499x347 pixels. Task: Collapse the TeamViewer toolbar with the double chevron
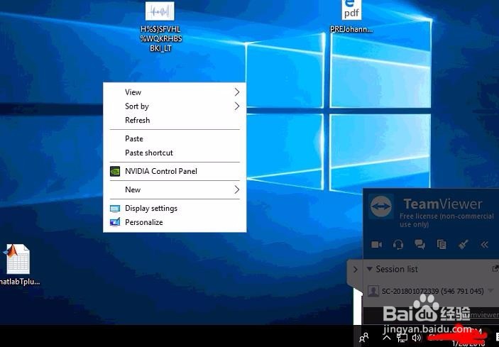pyautogui.click(x=484, y=245)
